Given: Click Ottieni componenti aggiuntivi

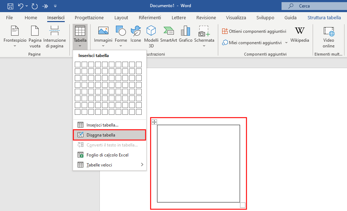Looking at the screenshot, I should point(254,31).
